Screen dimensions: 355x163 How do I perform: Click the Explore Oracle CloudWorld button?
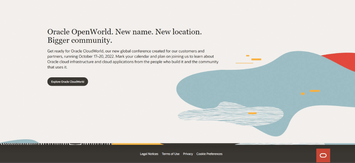(67, 82)
